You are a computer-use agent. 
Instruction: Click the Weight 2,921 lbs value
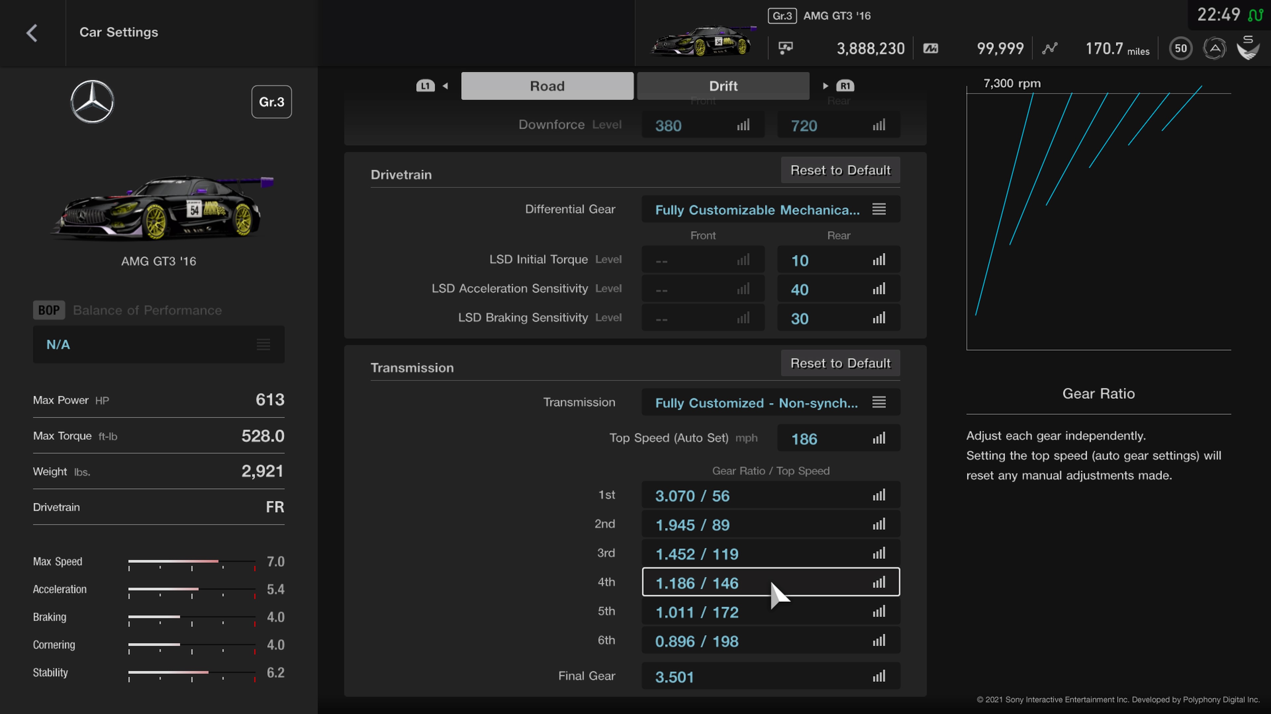[x=262, y=471]
